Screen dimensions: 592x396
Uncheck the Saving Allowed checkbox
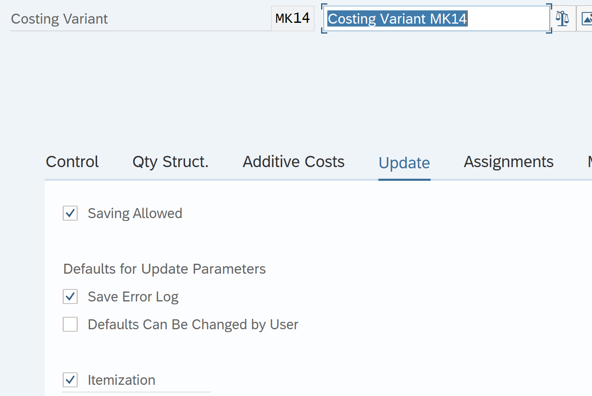[x=70, y=213]
